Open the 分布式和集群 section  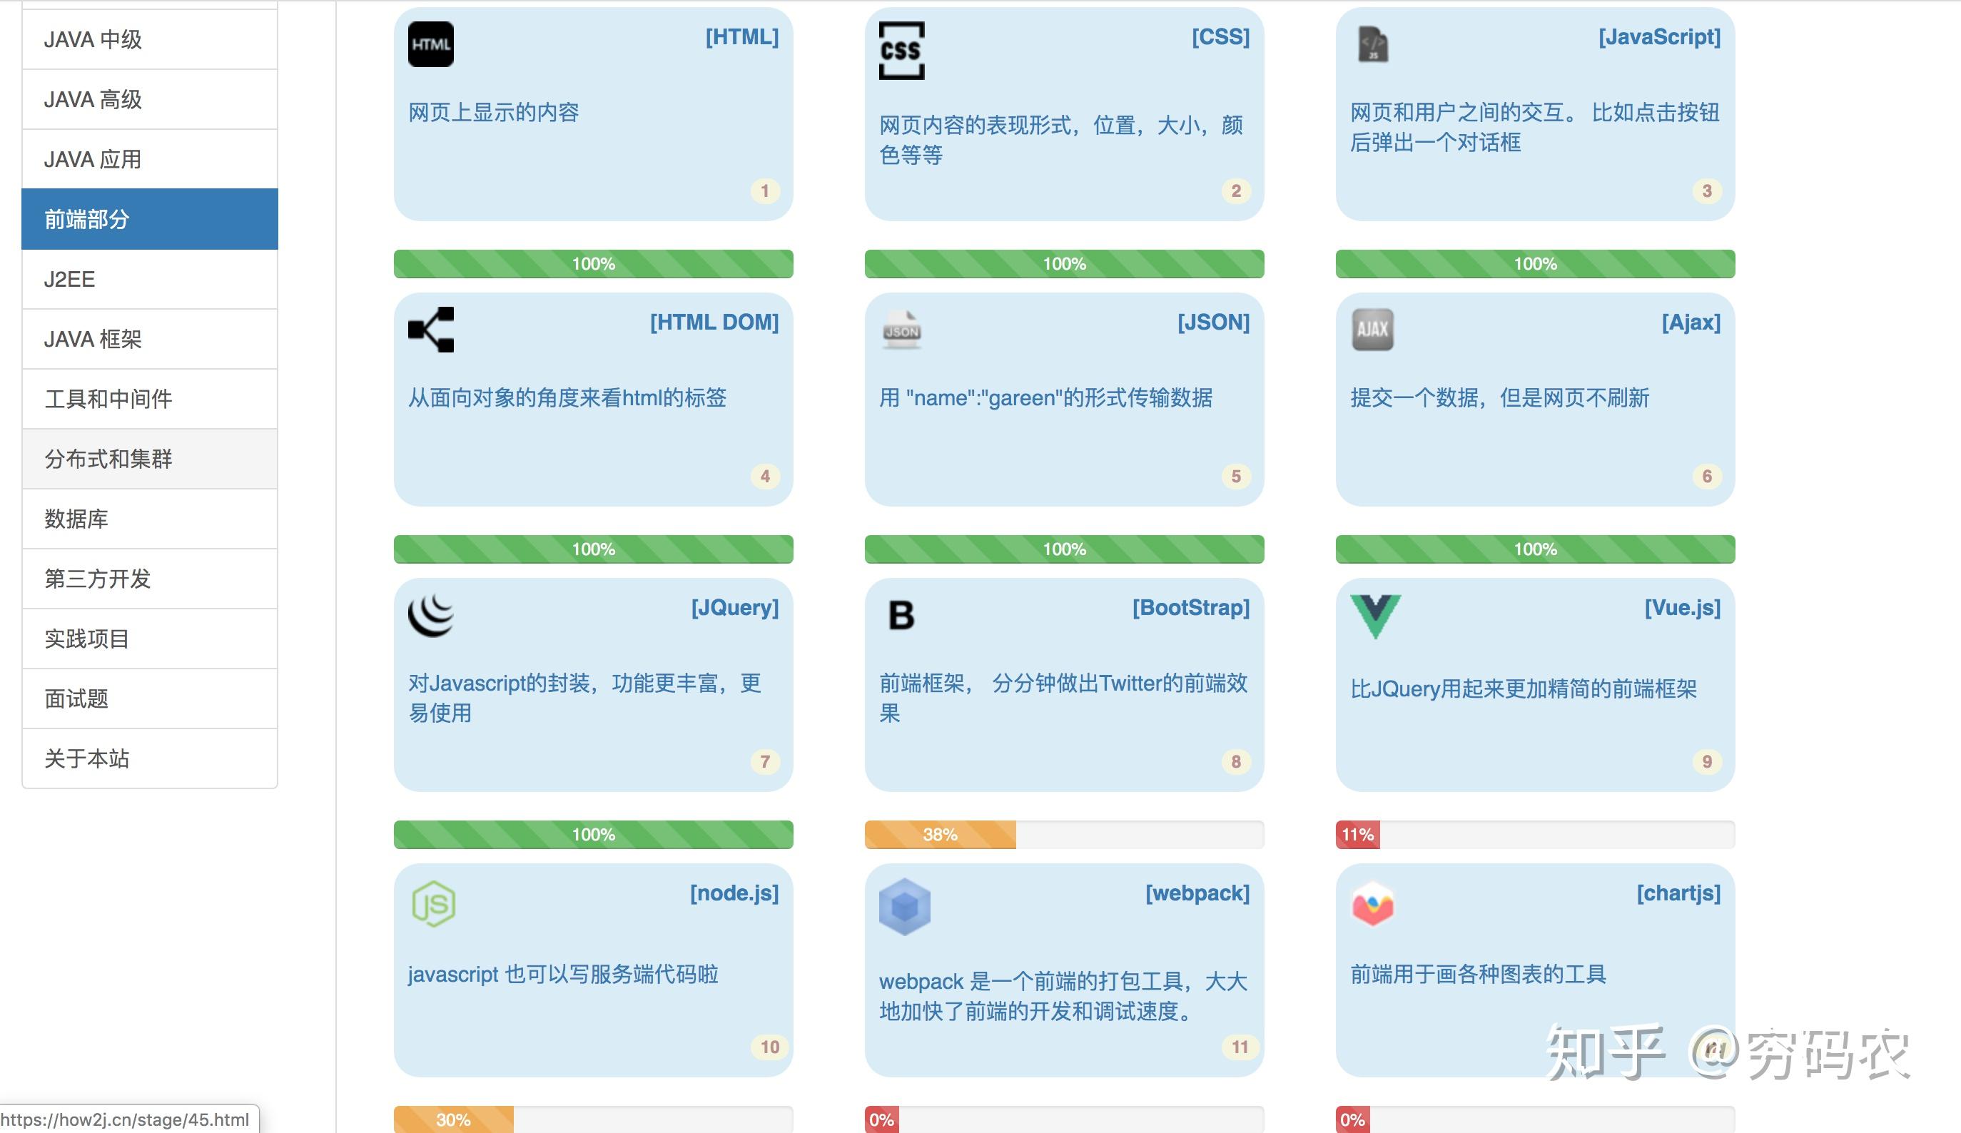[x=149, y=458]
